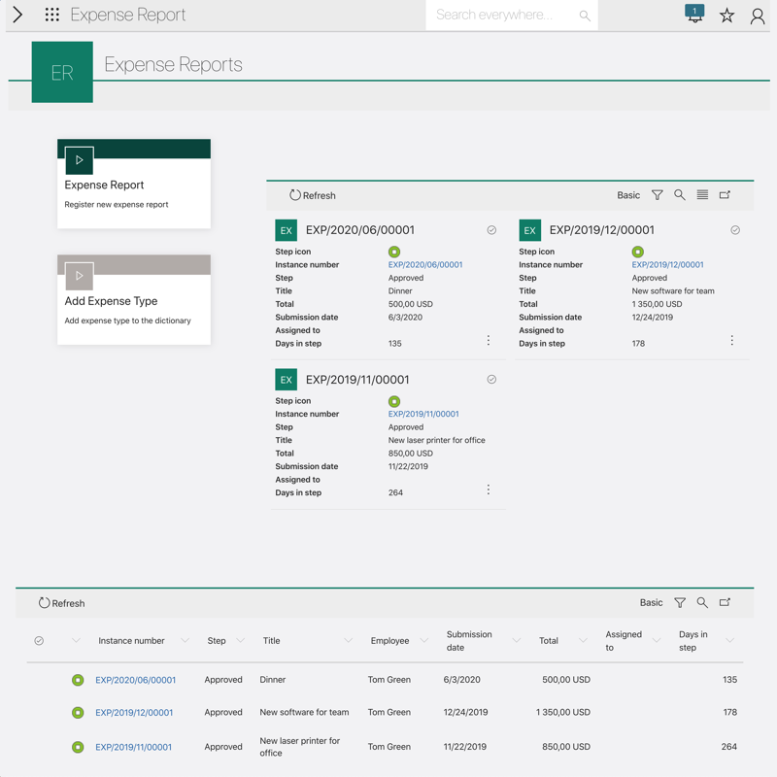Open more options on EXP/2019/11/00001 card
The width and height of the screenshot is (777, 777).
[x=489, y=490]
